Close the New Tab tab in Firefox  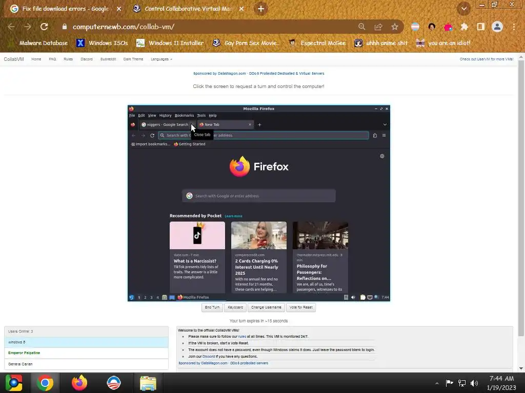[250, 125]
